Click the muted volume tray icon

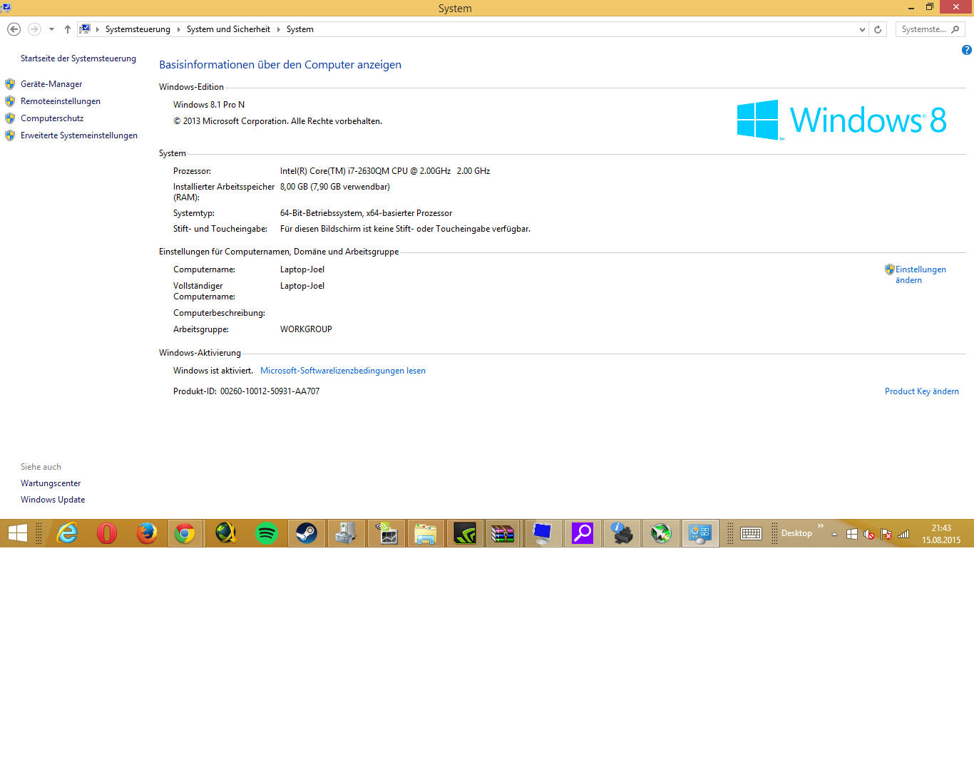click(x=868, y=534)
